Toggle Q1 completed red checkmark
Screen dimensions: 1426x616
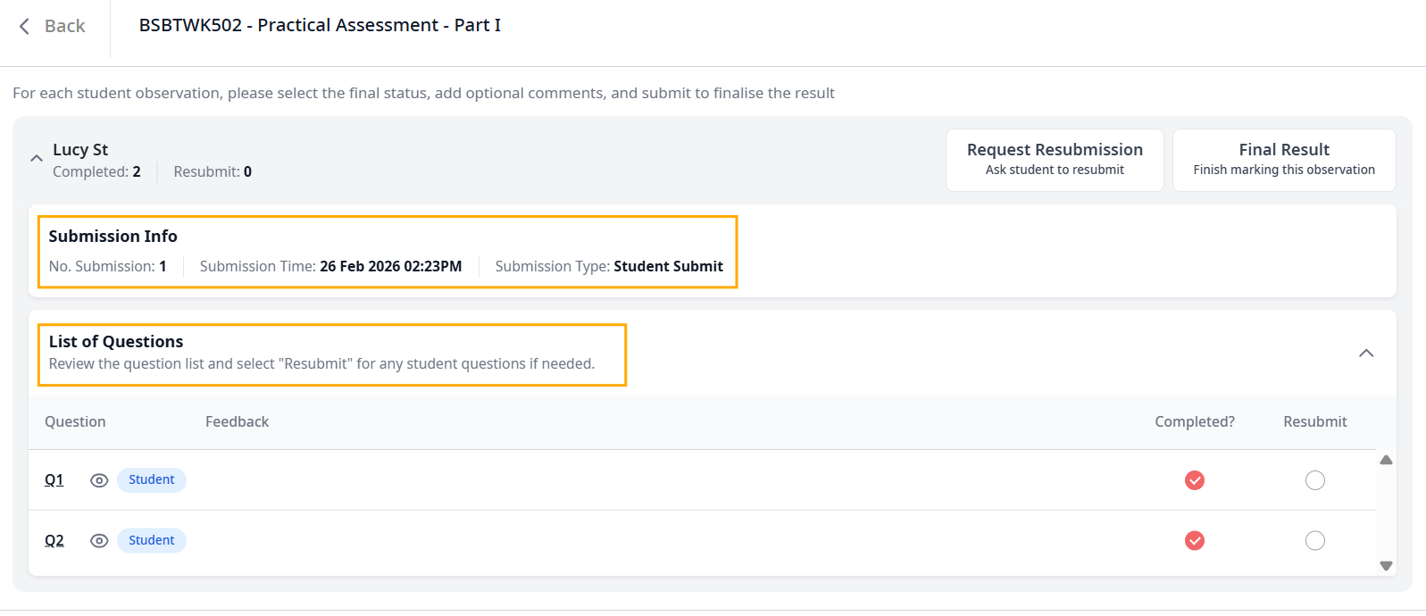(1194, 480)
